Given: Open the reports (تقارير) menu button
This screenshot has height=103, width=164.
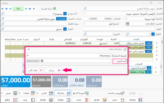Looking at the screenshot, I should (x=45, y=93).
